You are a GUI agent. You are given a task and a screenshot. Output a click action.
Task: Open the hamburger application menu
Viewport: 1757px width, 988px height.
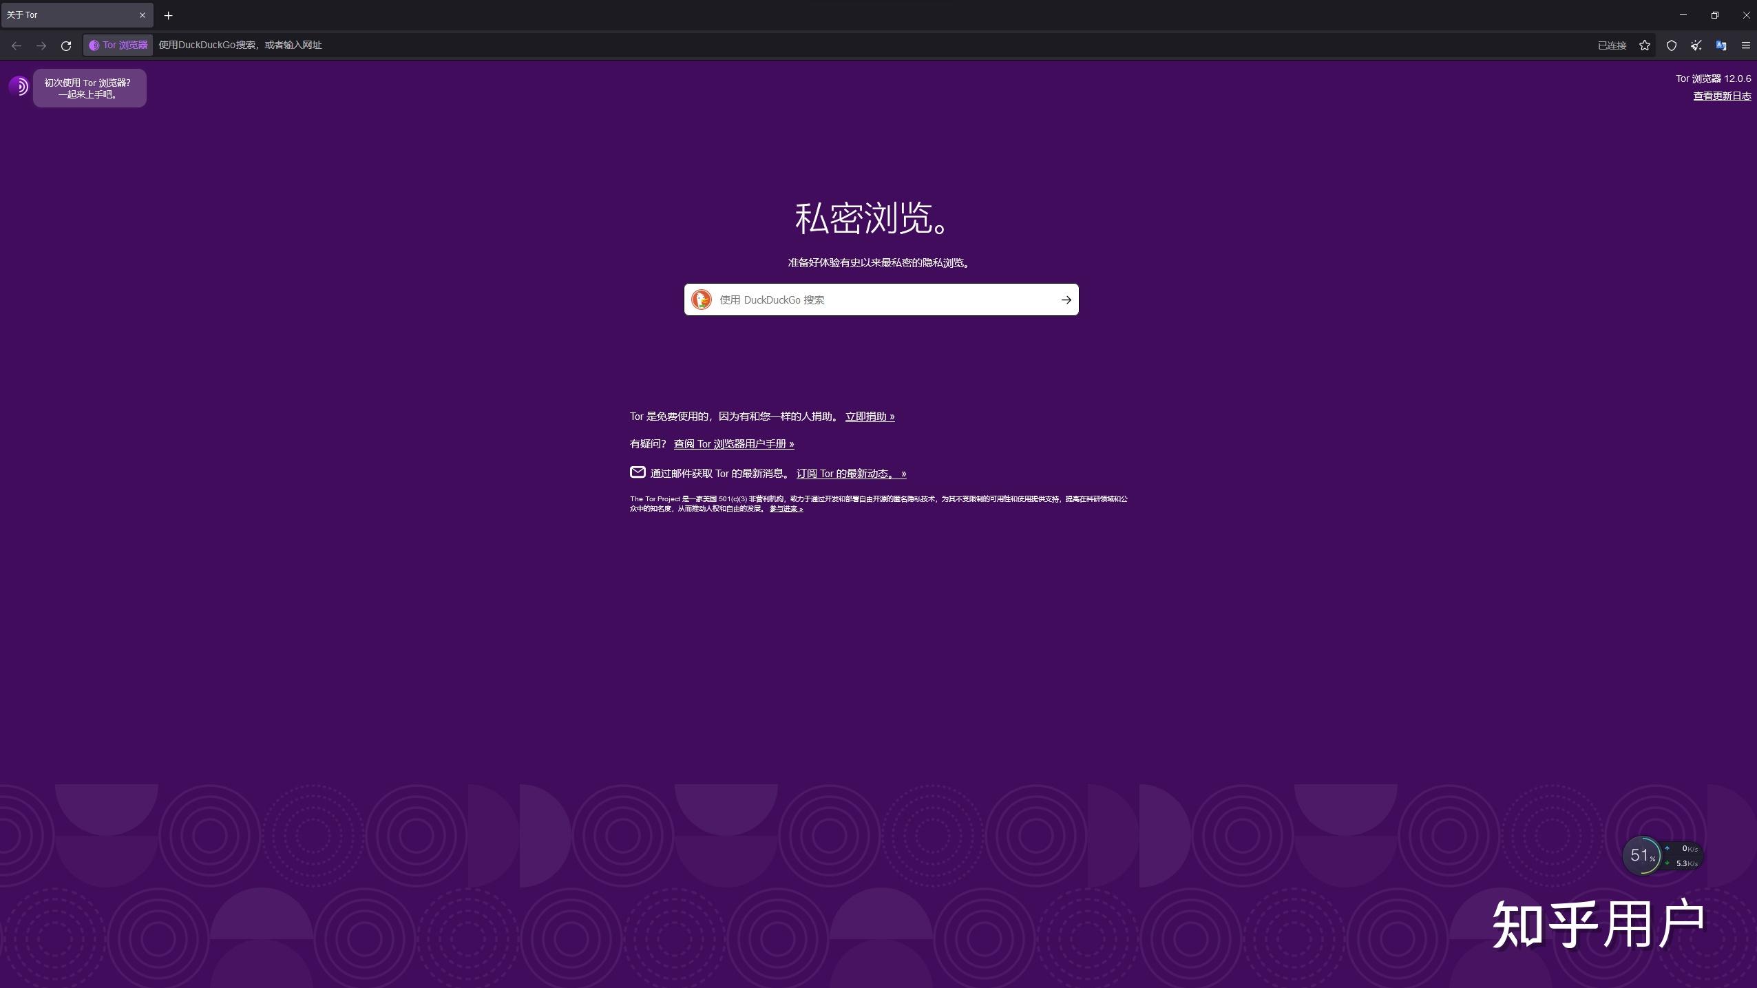[1745, 45]
